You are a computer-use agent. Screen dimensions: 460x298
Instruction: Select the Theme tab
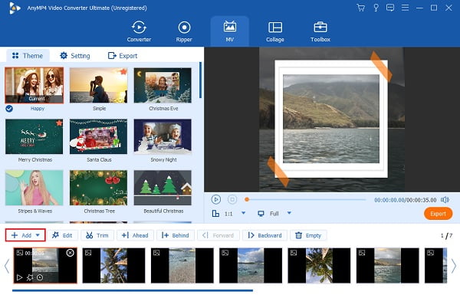[x=28, y=56]
